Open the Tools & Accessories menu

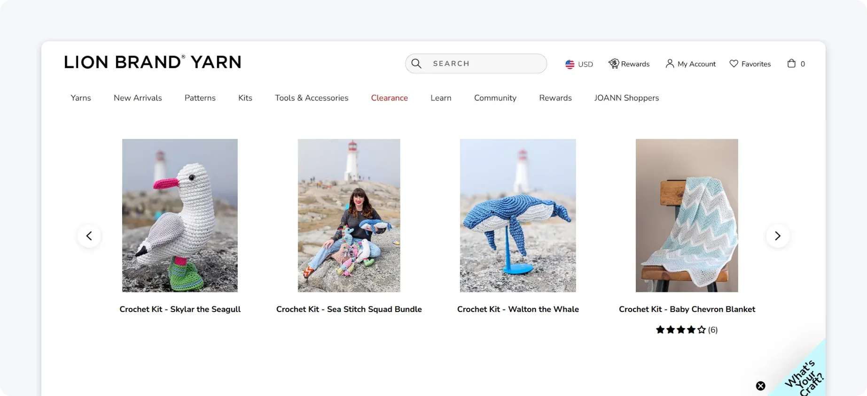312,98
